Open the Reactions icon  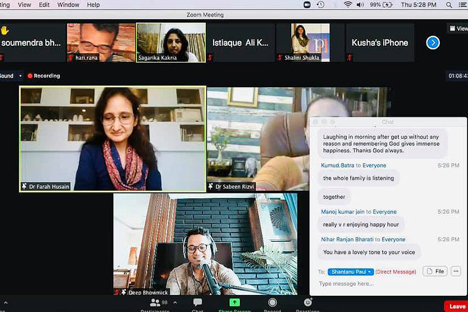pyautogui.click(x=308, y=303)
